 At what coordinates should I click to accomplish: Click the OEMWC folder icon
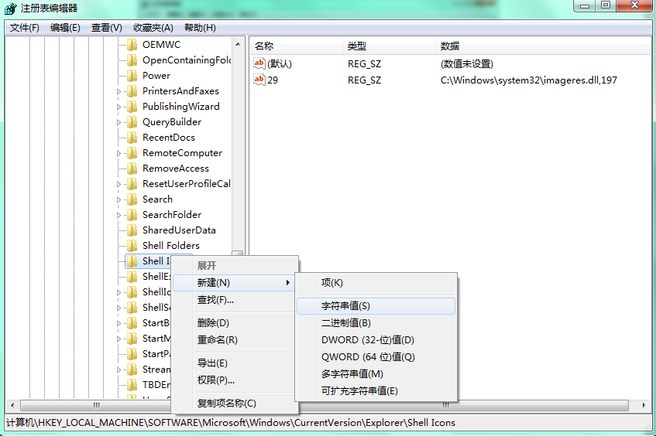click(x=132, y=45)
